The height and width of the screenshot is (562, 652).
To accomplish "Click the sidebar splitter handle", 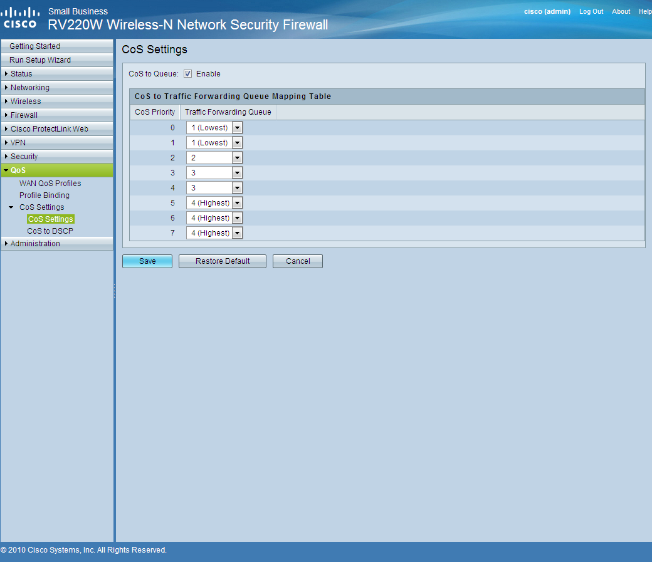I will [114, 291].
